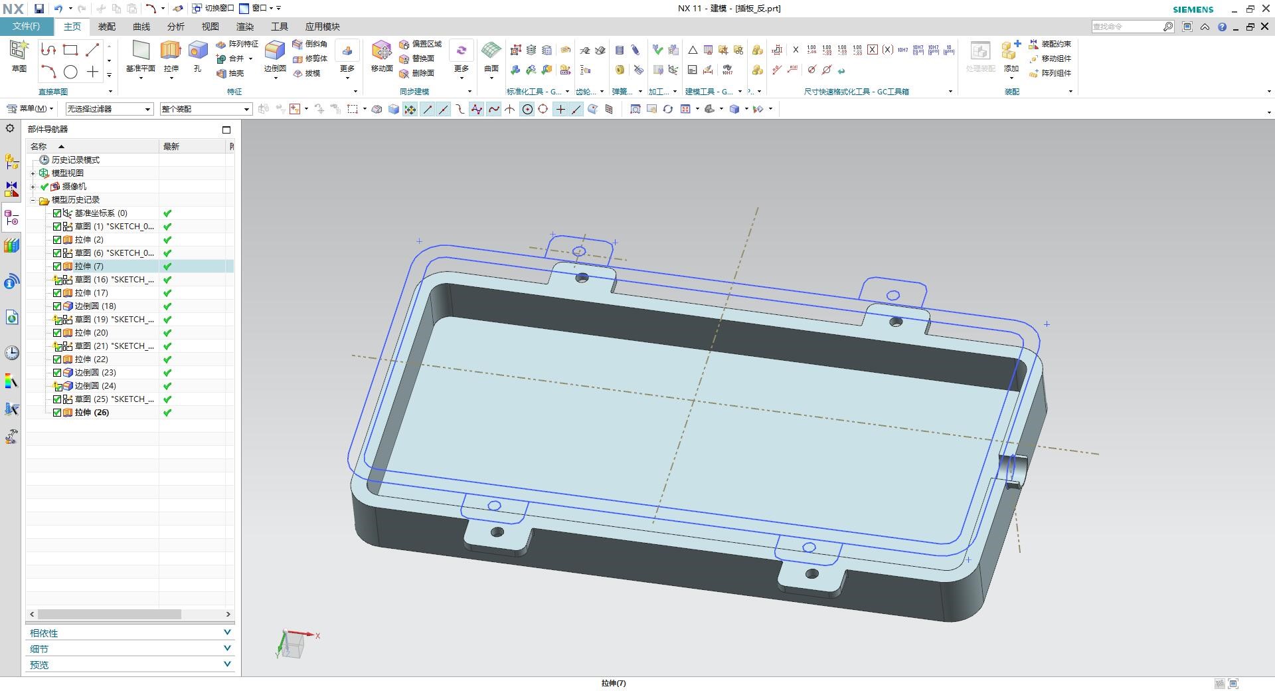
Task: Click the Replace Face (替换面) tool
Action: coord(416,58)
